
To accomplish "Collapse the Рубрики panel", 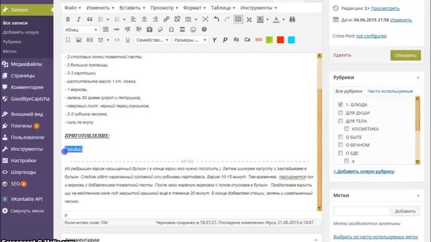I will 418,78.
